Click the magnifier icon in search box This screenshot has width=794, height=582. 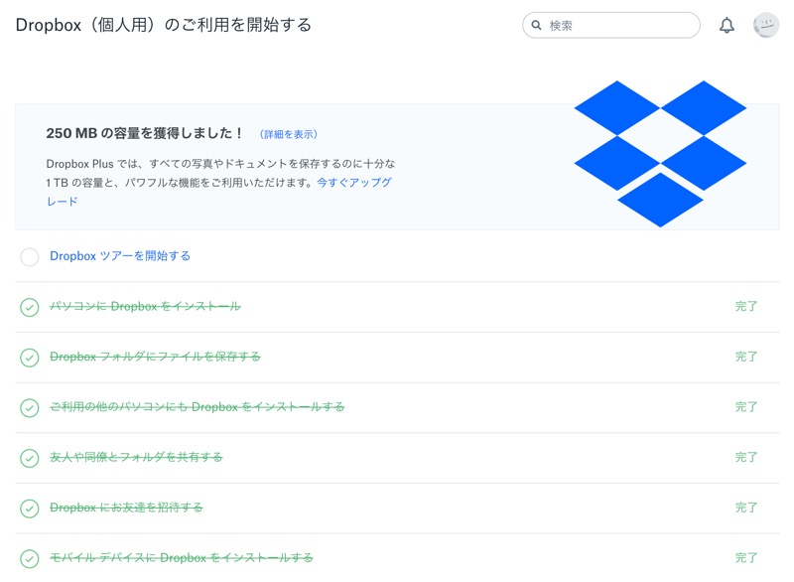coord(536,26)
